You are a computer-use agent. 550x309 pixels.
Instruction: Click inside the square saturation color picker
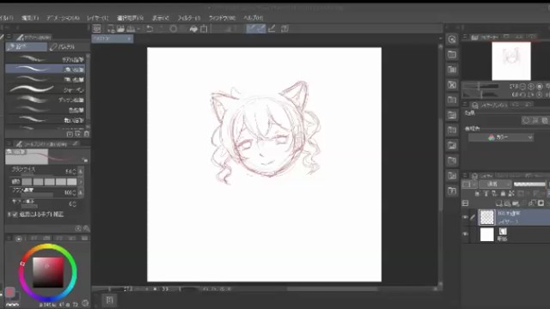pos(48,272)
